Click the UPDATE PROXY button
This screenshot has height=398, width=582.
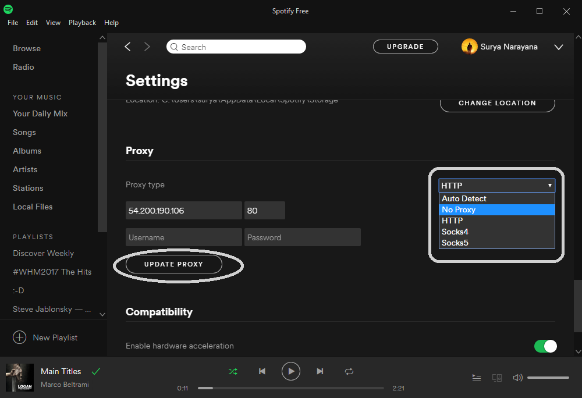pos(173,264)
